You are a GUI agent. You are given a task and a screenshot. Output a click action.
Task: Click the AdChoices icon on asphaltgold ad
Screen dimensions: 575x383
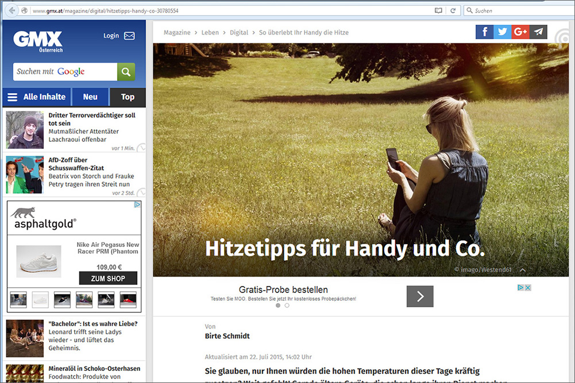[x=137, y=204]
